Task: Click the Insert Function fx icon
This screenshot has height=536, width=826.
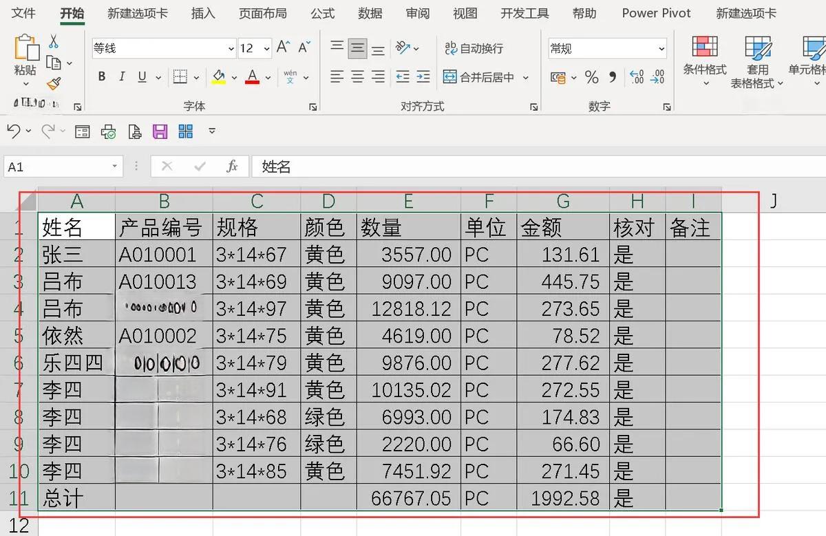Action: tap(232, 167)
